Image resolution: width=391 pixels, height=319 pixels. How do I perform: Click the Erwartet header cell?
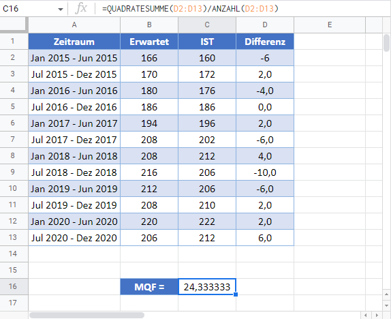tap(149, 42)
